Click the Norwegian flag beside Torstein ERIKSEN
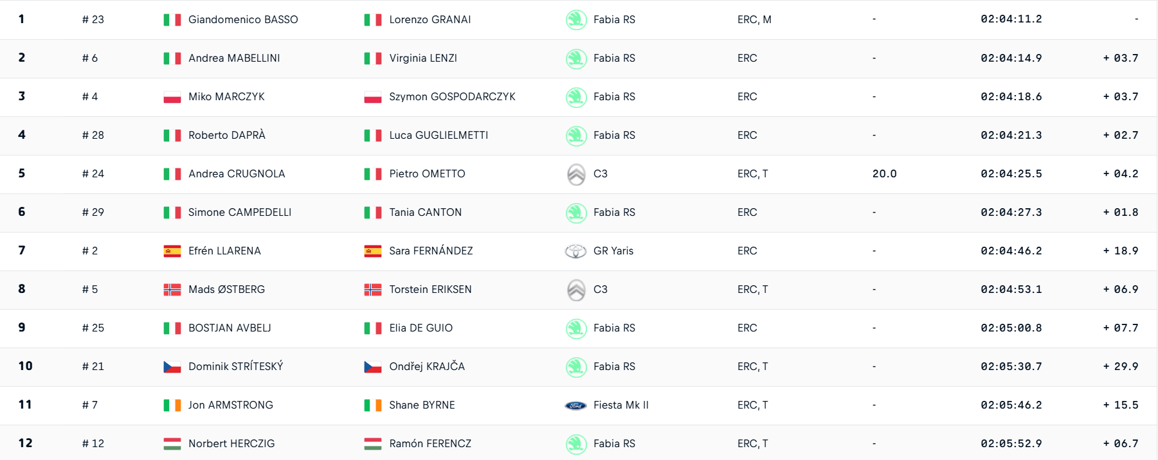The image size is (1158, 460). click(x=373, y=290)
